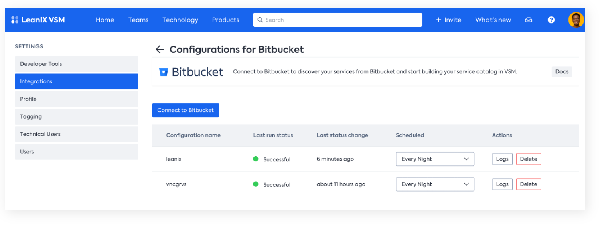Select the leanix configuration name

tap(174, 159)
